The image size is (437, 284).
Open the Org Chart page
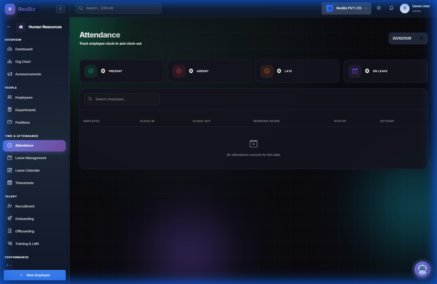tap(23, 62)
